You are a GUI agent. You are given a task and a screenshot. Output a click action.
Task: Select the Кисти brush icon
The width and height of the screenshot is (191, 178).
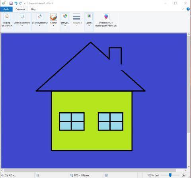[54, 17]
